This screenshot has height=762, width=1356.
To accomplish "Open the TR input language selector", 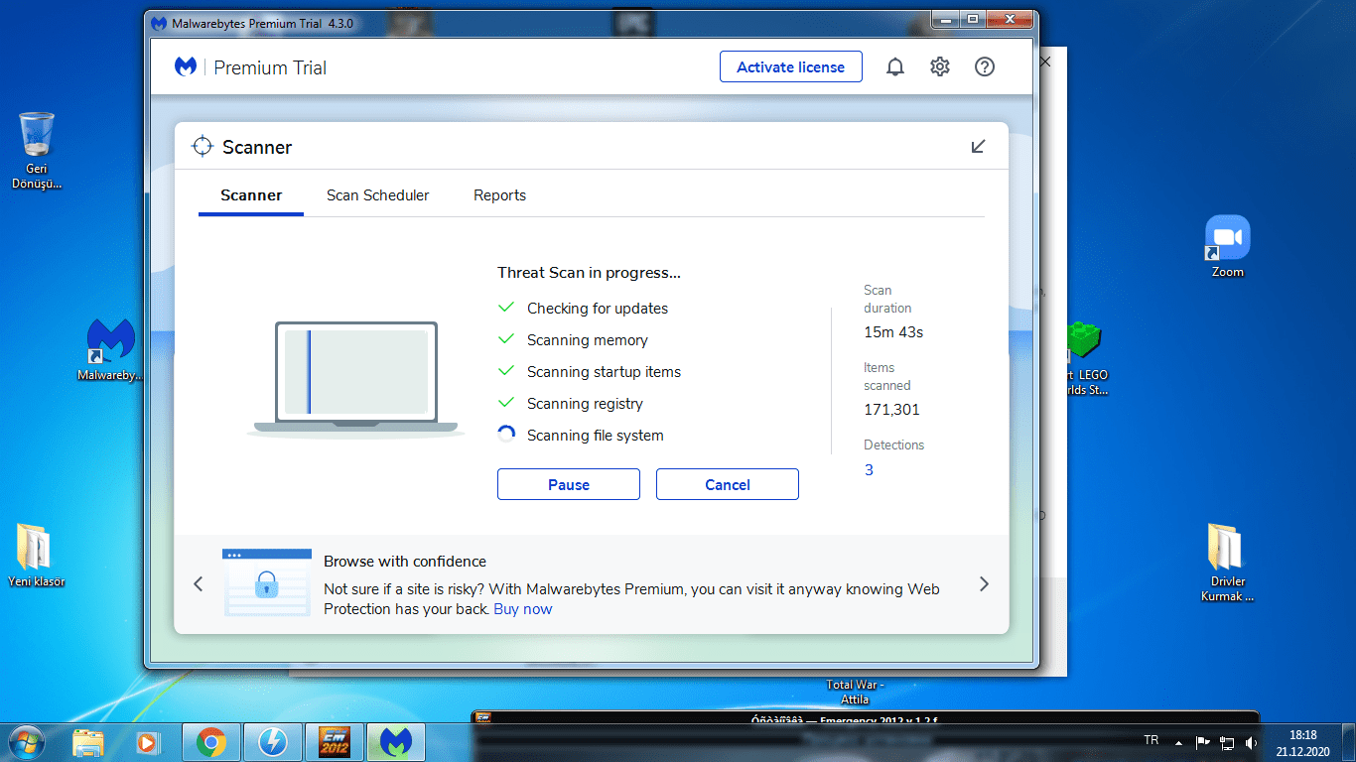I will tap(1152, 740).
